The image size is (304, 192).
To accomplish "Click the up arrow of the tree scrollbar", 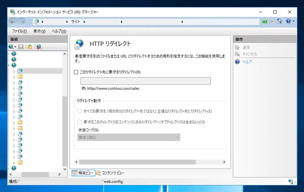I will 65,54.
